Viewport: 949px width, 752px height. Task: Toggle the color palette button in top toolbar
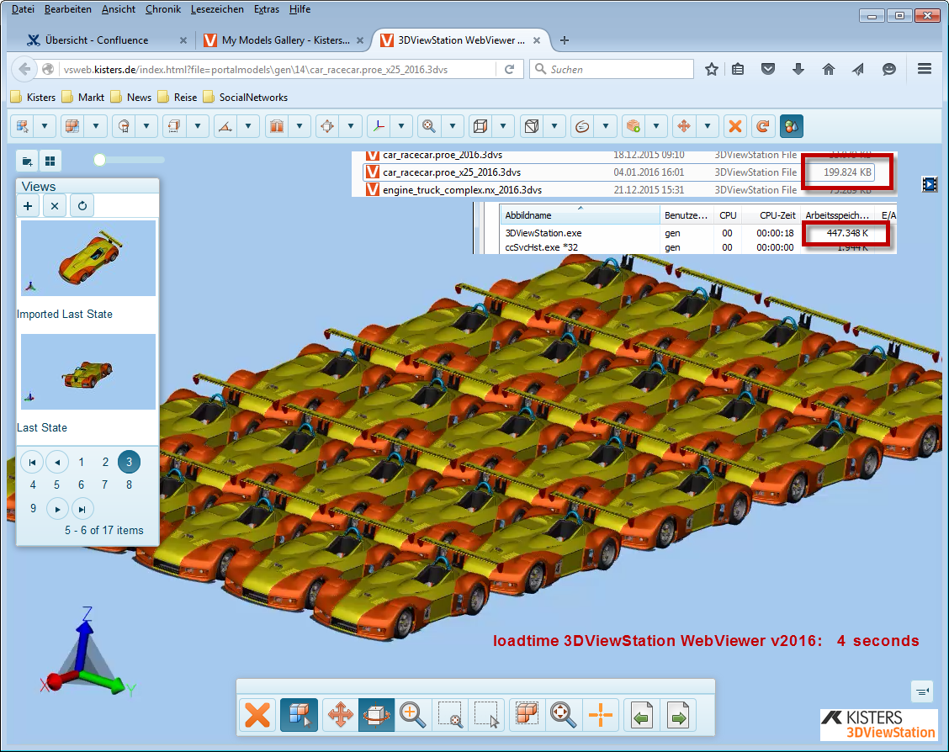tap(791, 126)
